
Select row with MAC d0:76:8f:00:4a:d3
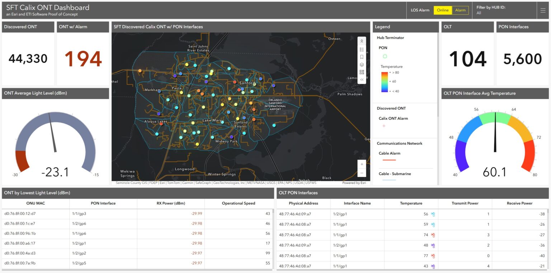coord(137,253)
